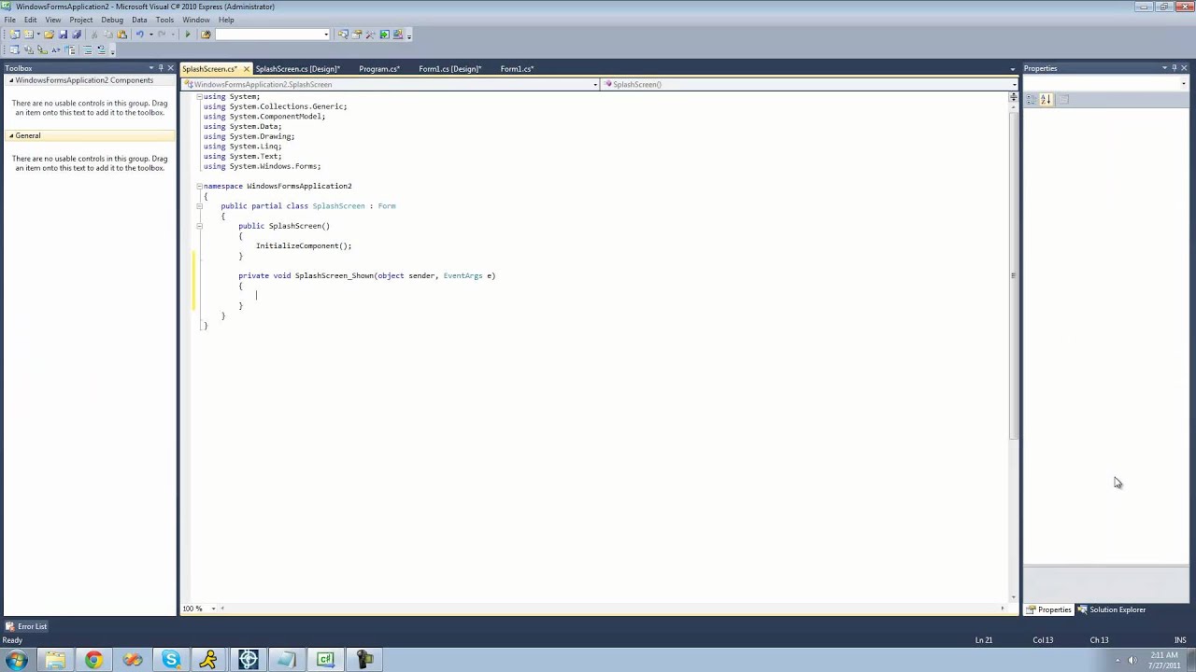
Task: Open the Error List panel
Action: pyautogui.click(x=26, y=626)
